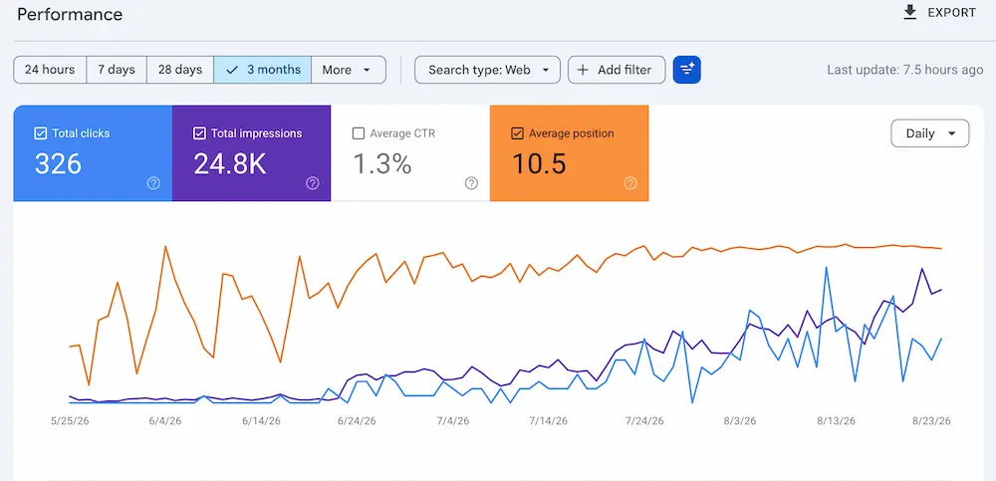Click the Total clicks value 326

click(x=58, y=164)
